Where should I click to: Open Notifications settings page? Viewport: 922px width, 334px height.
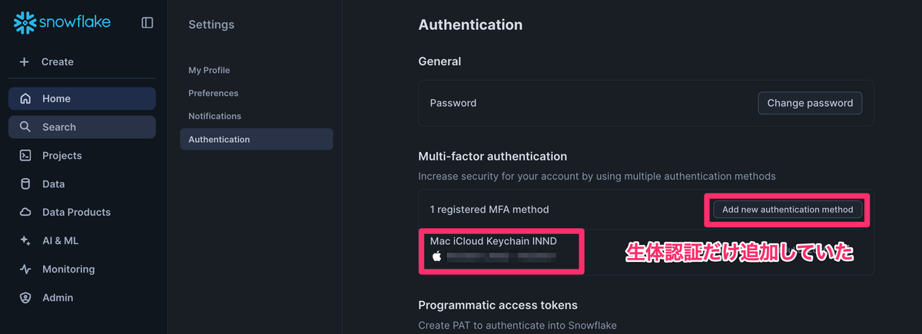point(214,116)
